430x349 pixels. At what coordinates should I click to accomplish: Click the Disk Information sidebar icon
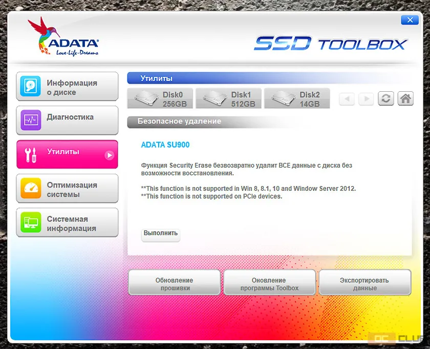[30, 87]
